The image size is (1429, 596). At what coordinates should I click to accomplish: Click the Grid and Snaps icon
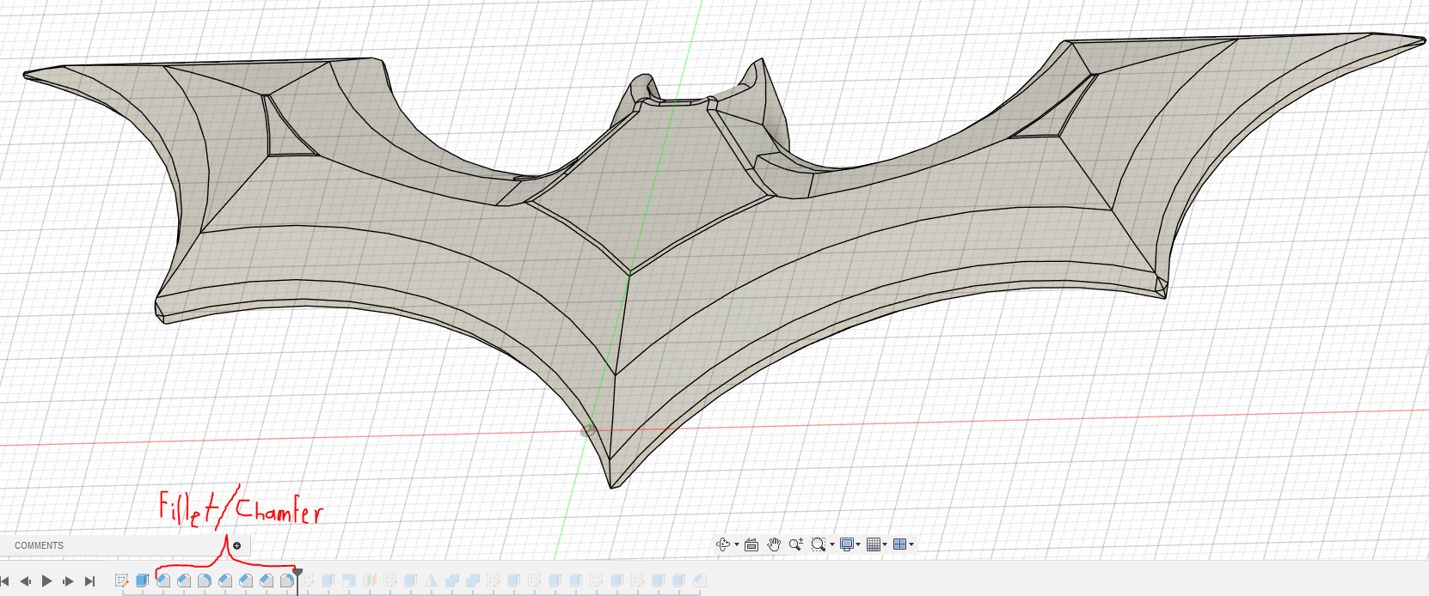874,544
